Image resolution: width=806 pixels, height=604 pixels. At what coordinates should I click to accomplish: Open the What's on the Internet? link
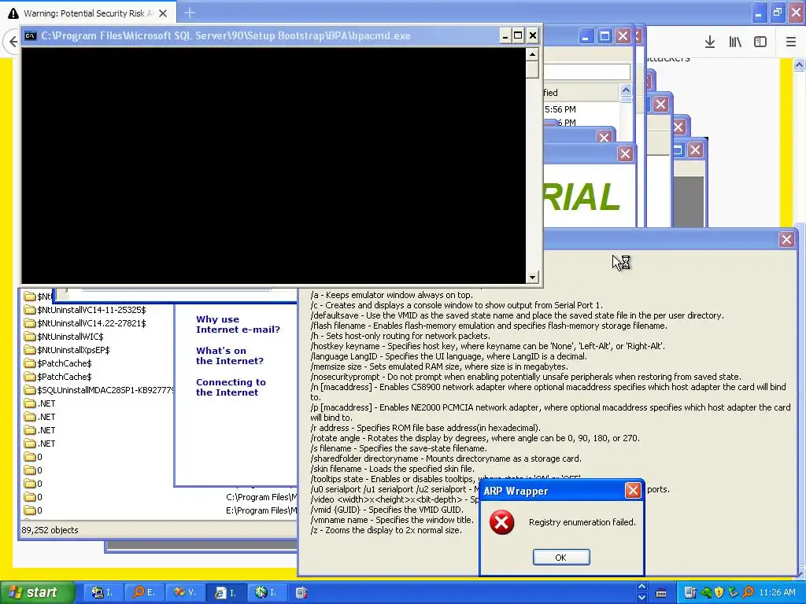[230, 356]
